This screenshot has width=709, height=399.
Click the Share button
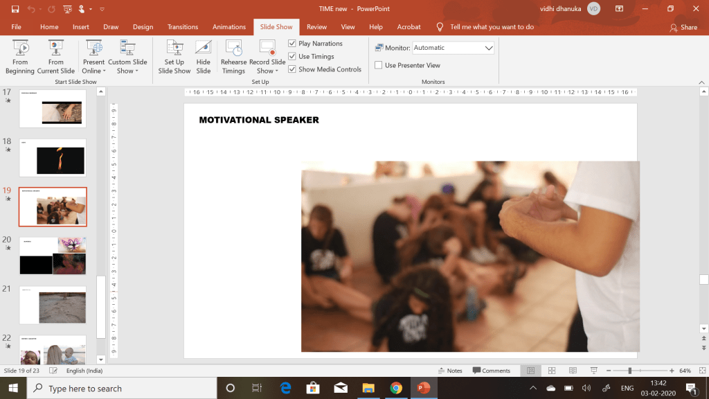[683, 27]
